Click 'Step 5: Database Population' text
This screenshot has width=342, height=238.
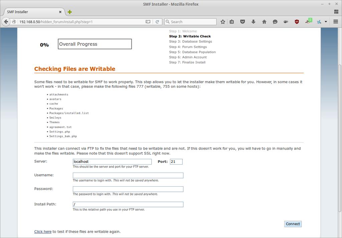[x=192, y=52]
